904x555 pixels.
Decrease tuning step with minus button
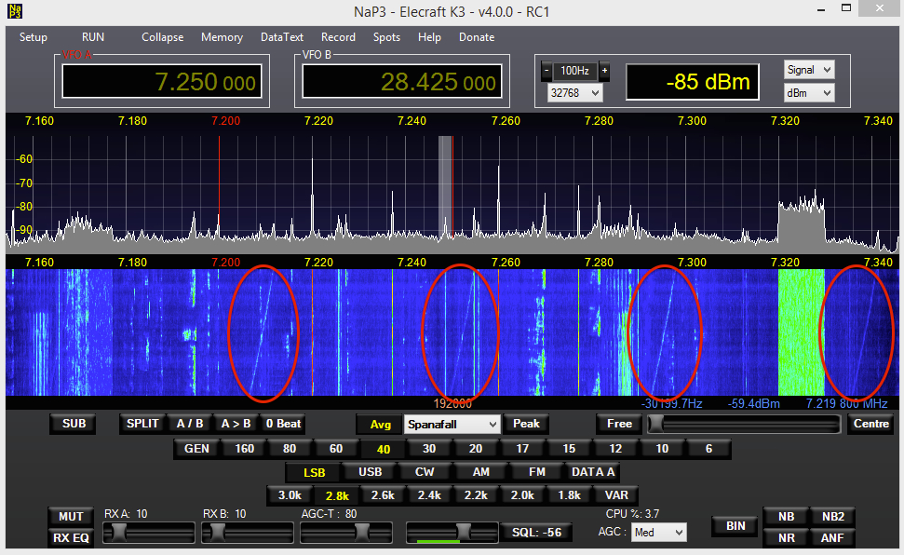[546, 71]
